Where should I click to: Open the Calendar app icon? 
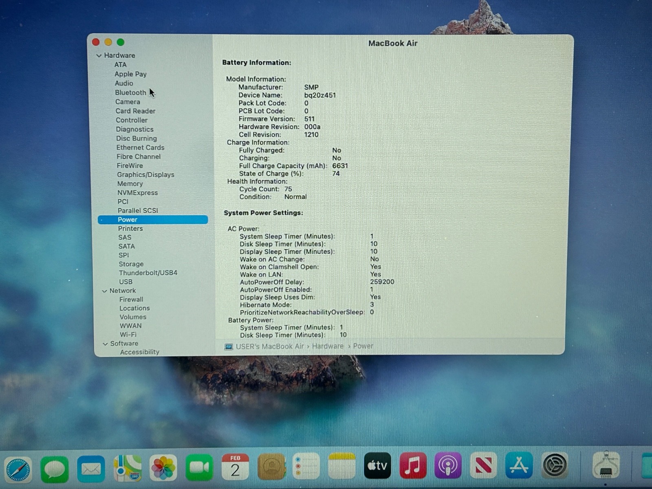click(235, 467)
